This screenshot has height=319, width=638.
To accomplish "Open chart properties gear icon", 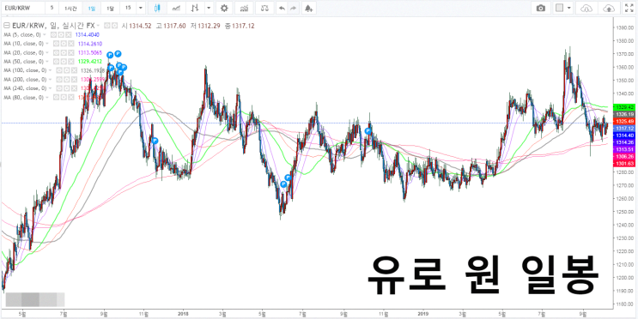I will click(224, 8).
